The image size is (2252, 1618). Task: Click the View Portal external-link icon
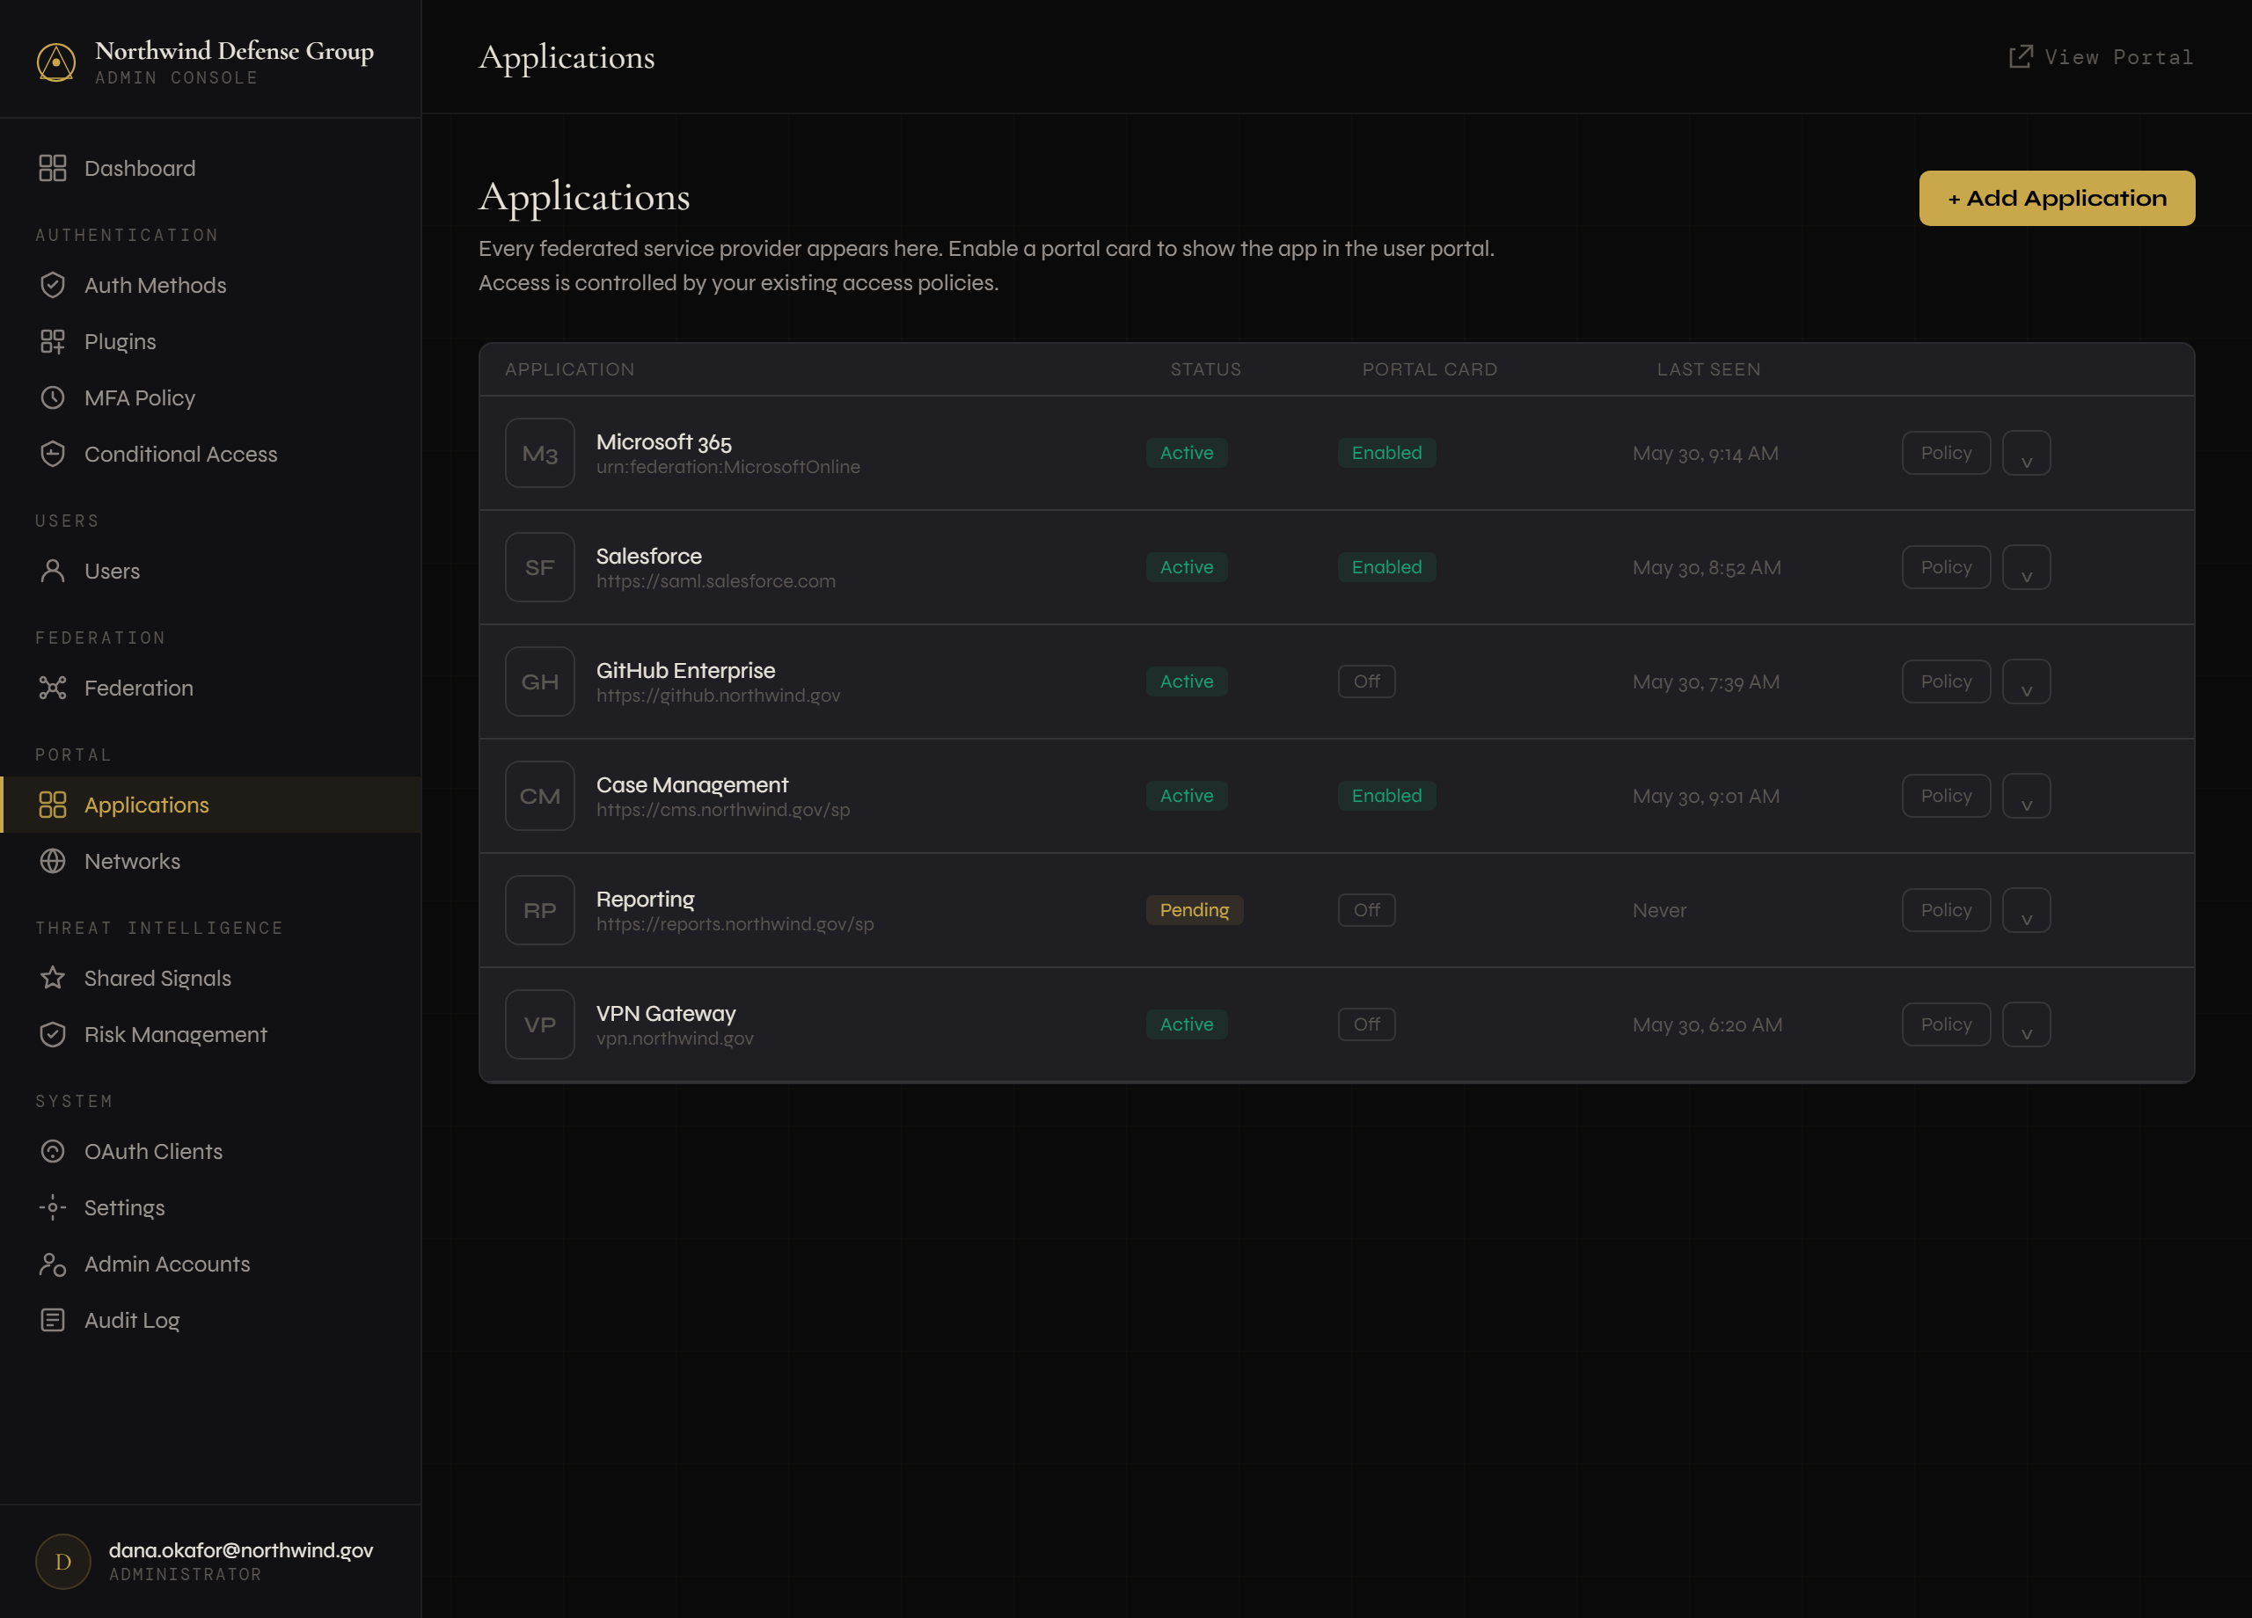pyautogui.click(x=2021, y=56)
